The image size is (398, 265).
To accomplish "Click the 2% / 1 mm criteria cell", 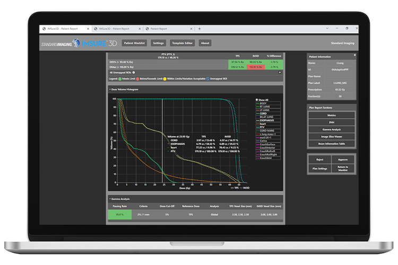I will (x=143, y=215).
